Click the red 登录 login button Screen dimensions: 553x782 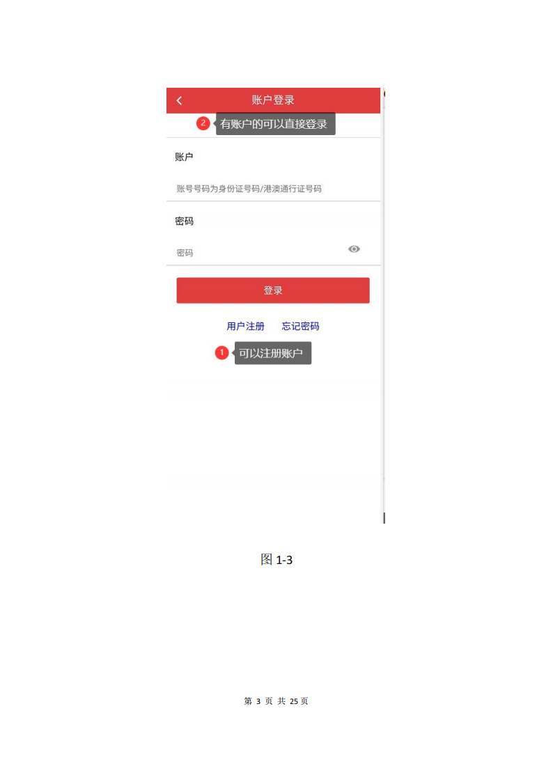coord(273,290)
